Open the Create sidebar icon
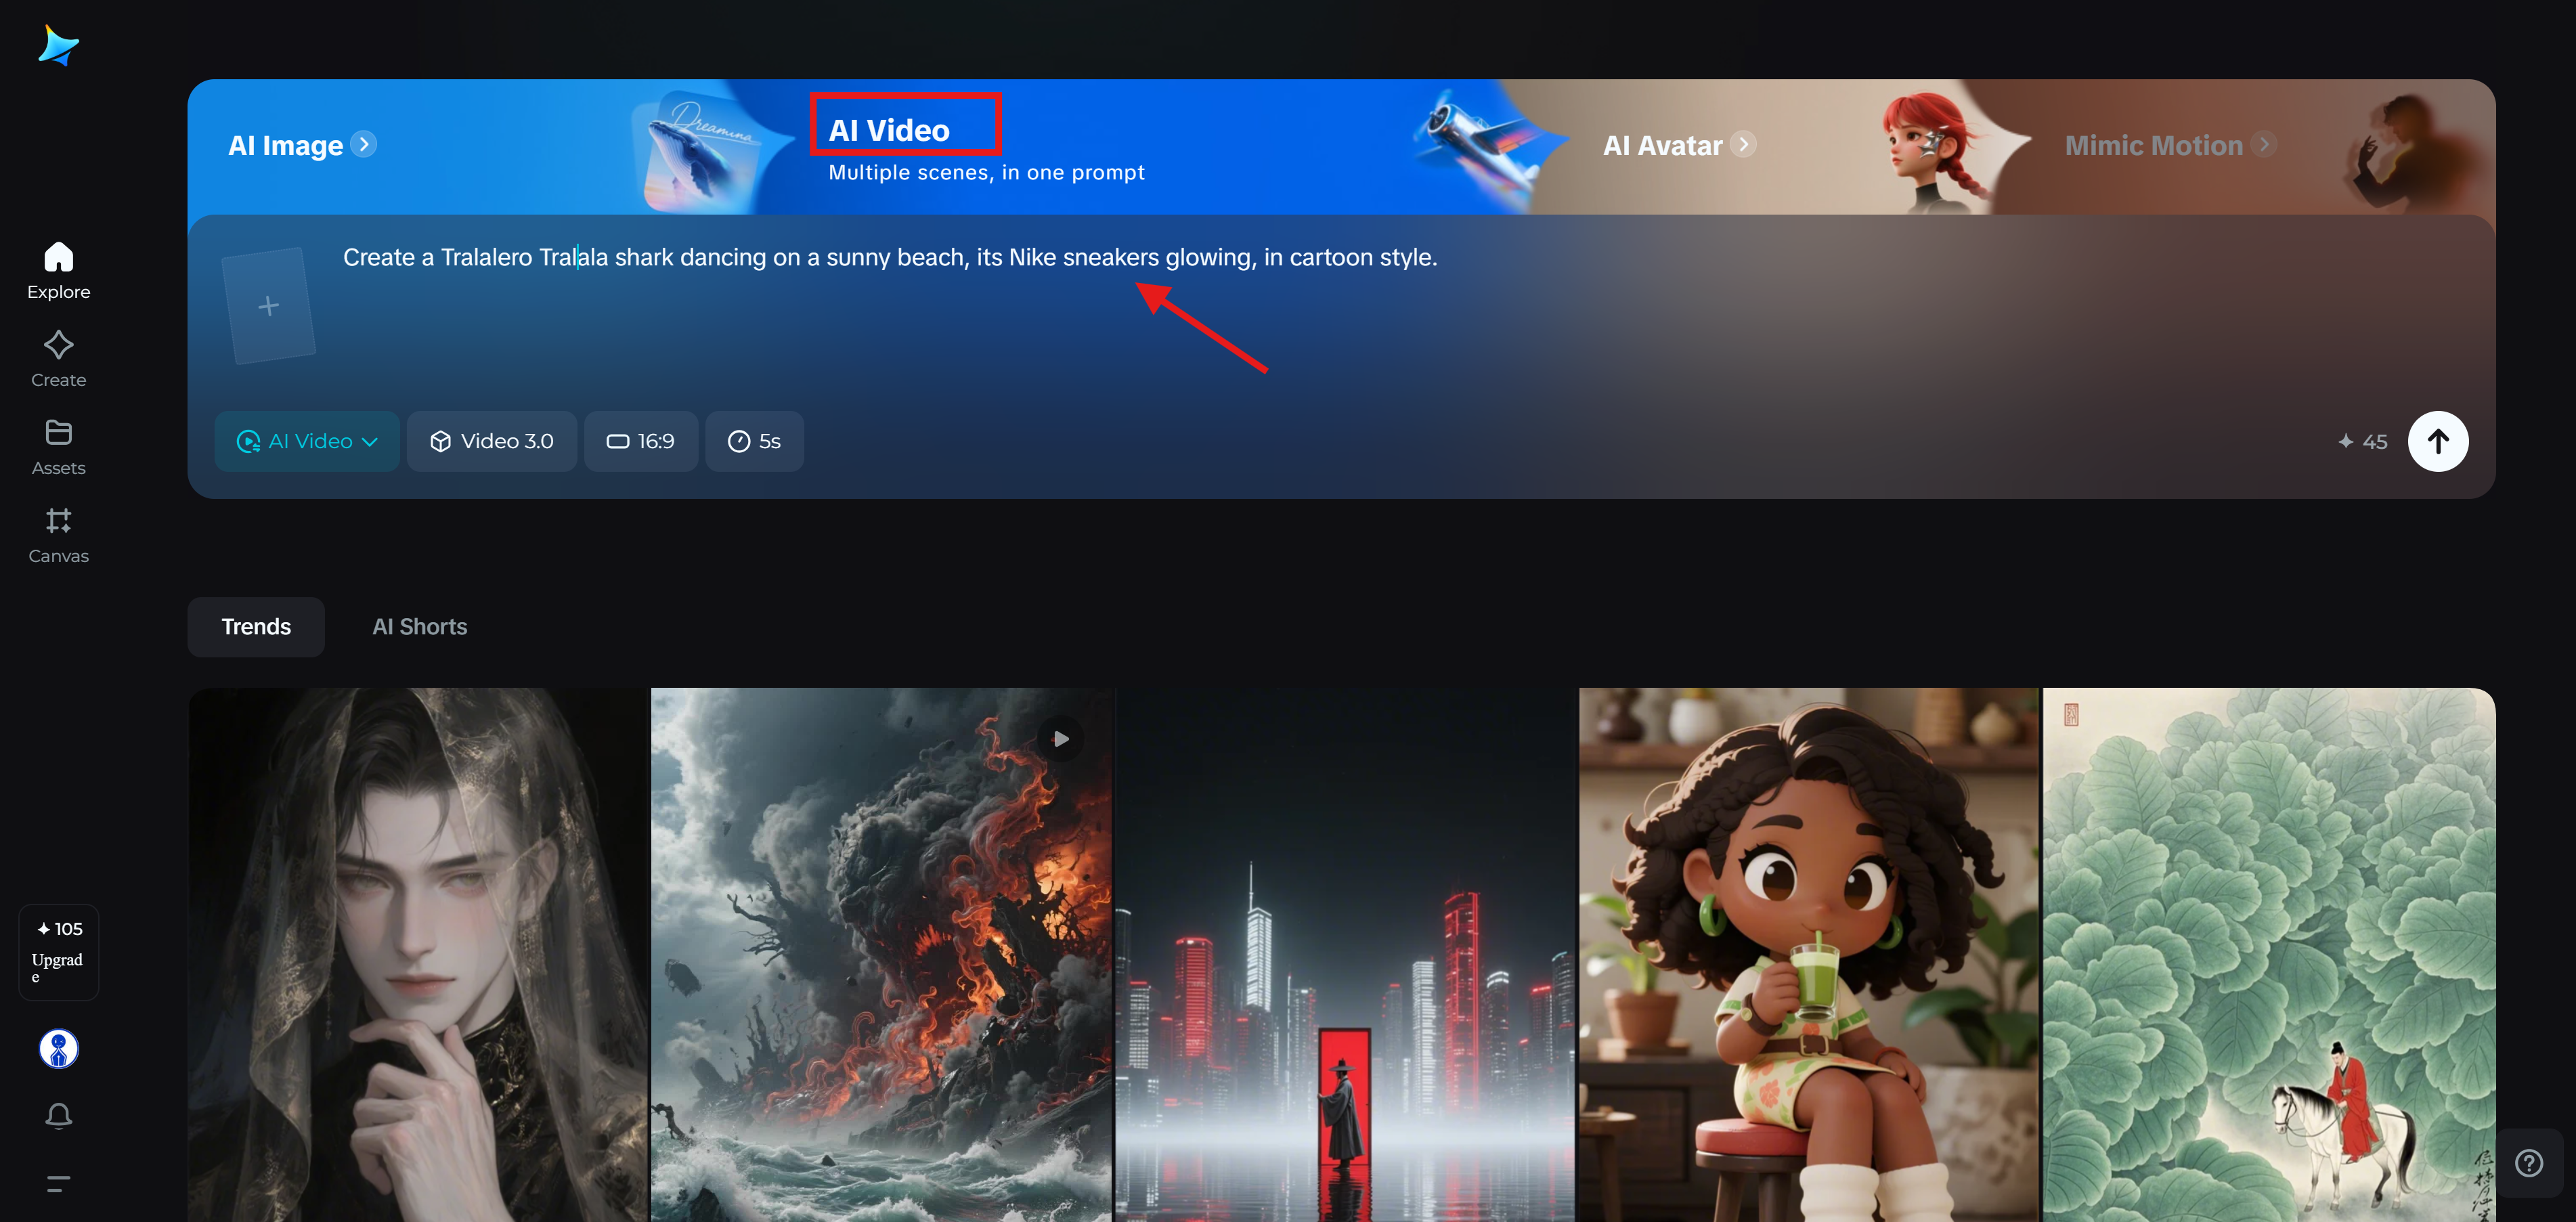The width and height of the screenshot is (2576, 1222). [x=58, y=358]
